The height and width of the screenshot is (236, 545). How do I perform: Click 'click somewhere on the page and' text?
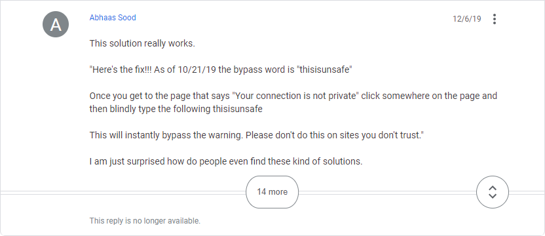click(x=429, y=96)
